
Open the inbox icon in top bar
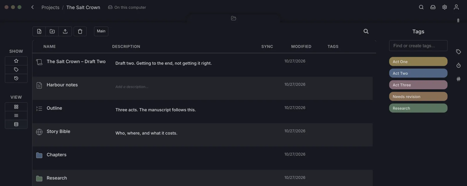(x=433, y=7)
